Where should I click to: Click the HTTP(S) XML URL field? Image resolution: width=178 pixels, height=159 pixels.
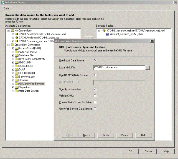119,82
